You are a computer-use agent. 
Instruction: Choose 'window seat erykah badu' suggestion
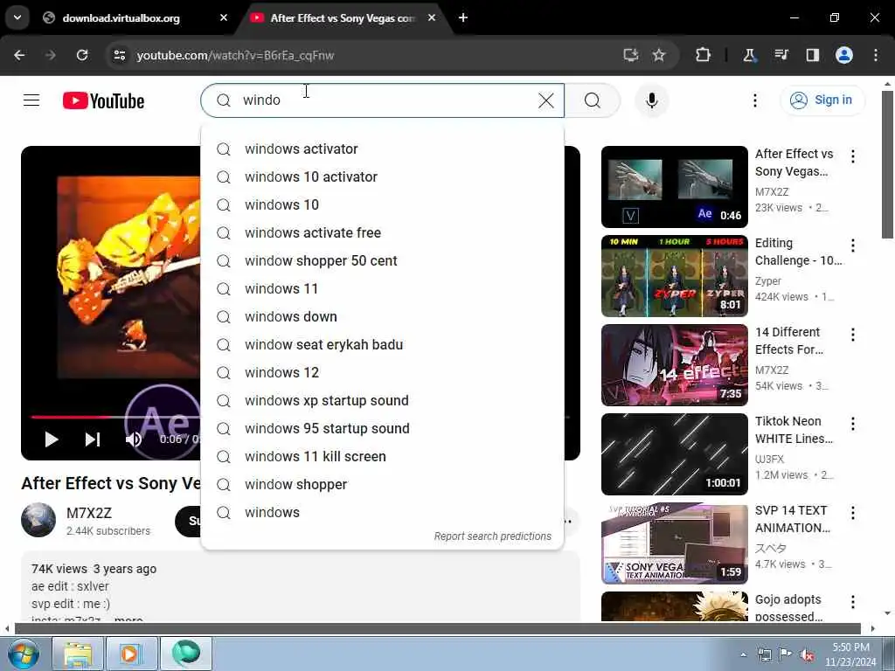(383, 344)
